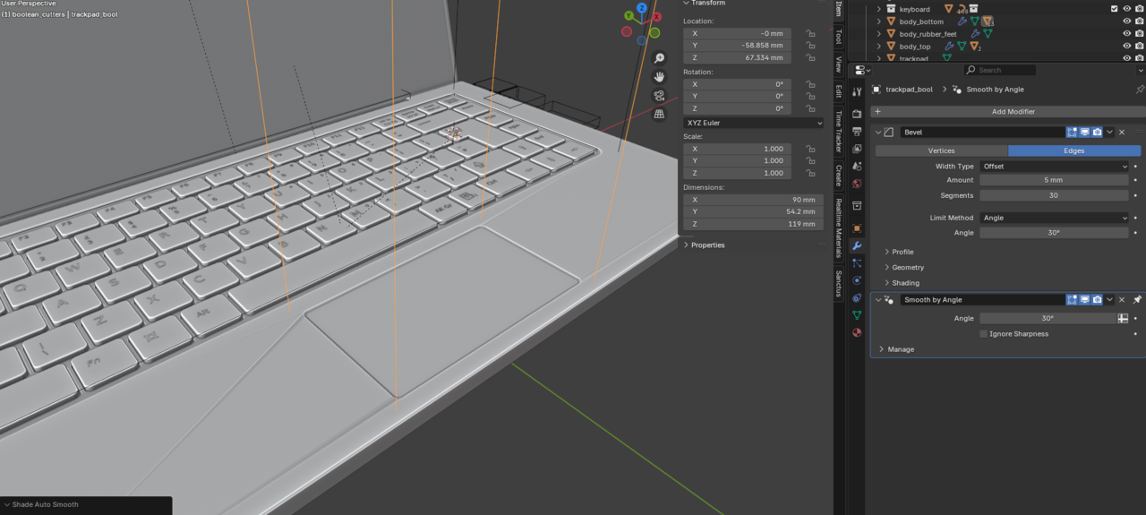Open the Width Type Offset dropdown
This screenshot has width=1146, height=515.
[1054, 167]
